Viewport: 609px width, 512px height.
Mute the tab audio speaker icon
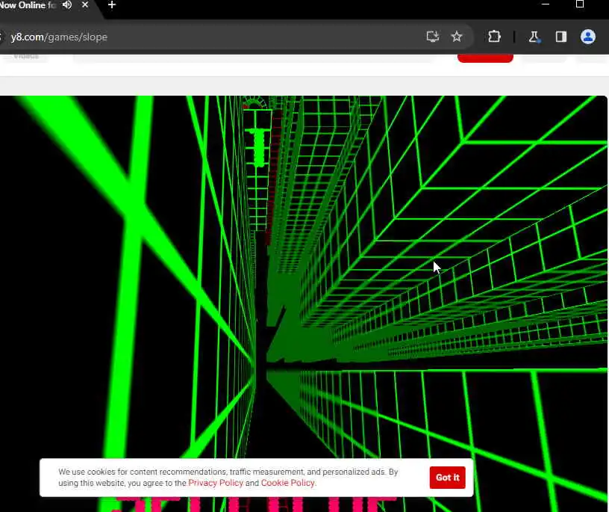[67, 5]
